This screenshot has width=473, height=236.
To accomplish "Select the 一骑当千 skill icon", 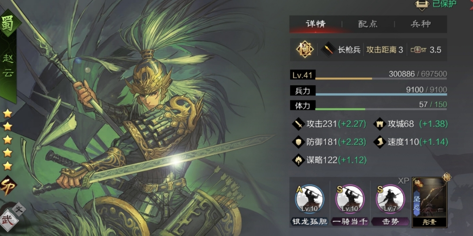I will pyautogui.click(x=350, y=200).
